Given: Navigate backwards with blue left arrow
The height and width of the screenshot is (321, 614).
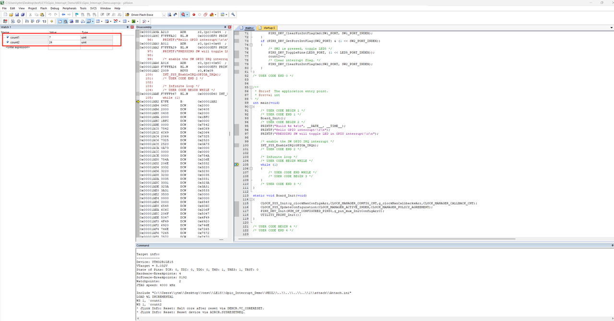Looking at the screenshot, I should click(63, 14).
